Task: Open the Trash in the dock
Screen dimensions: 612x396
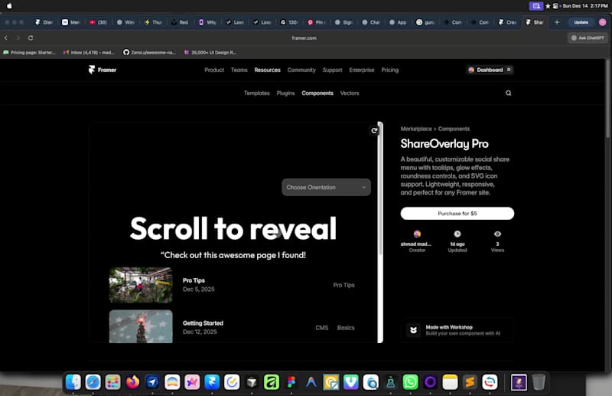Action: pyautogui.click(x=539, y=382)
